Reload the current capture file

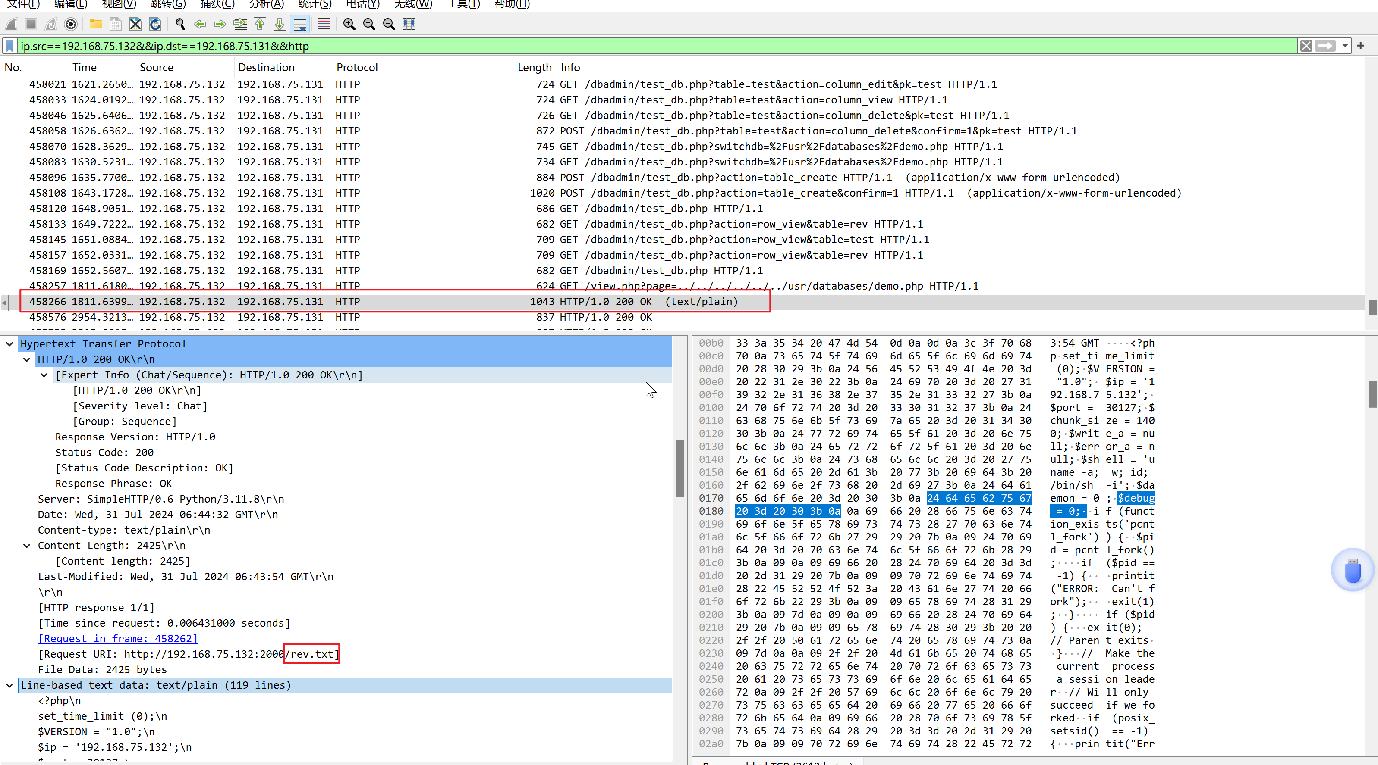tap(155, 24)
